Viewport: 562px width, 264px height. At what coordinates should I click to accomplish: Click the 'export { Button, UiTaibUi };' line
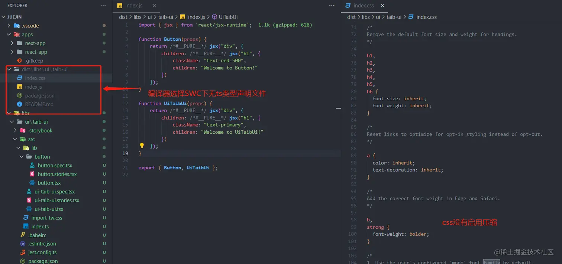[178, 168]
